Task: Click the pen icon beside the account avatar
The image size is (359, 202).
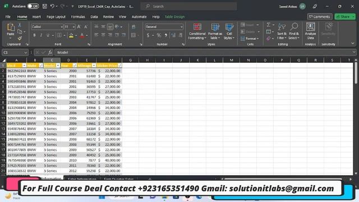Action: (x=315, y=6)
